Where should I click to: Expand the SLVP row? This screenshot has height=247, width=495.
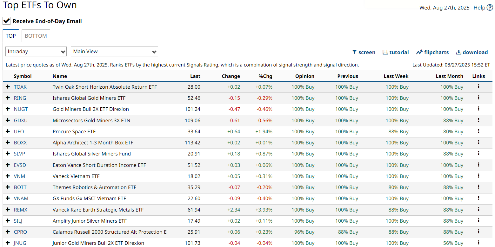(8, 154)
